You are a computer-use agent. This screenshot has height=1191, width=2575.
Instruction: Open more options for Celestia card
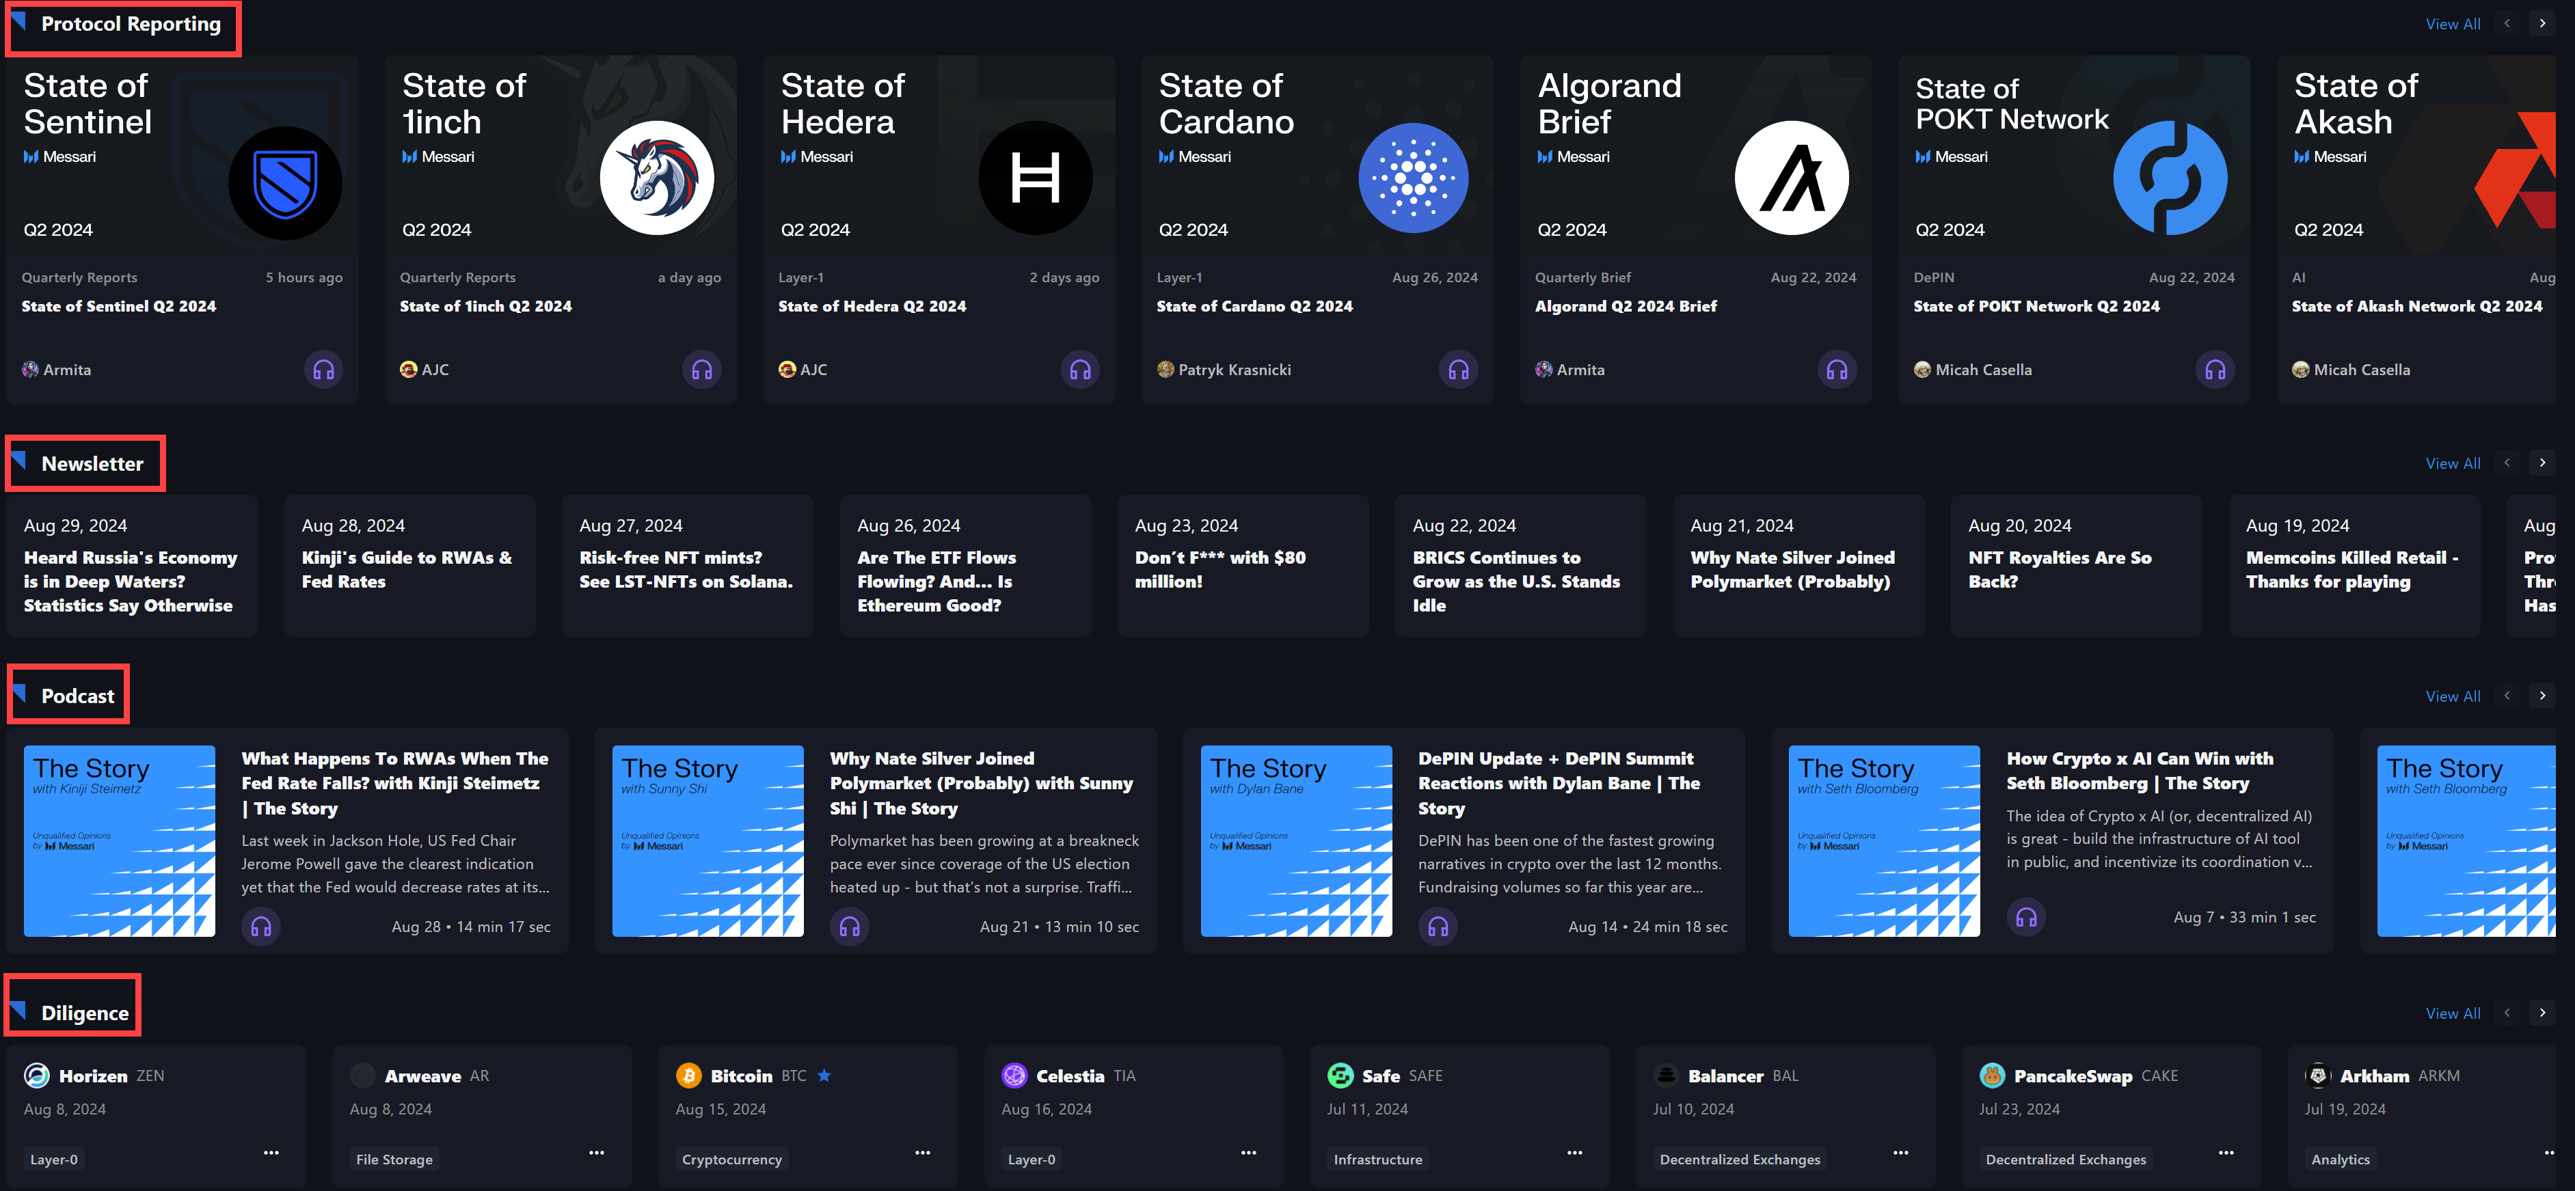click(x=1248, y=1152)
